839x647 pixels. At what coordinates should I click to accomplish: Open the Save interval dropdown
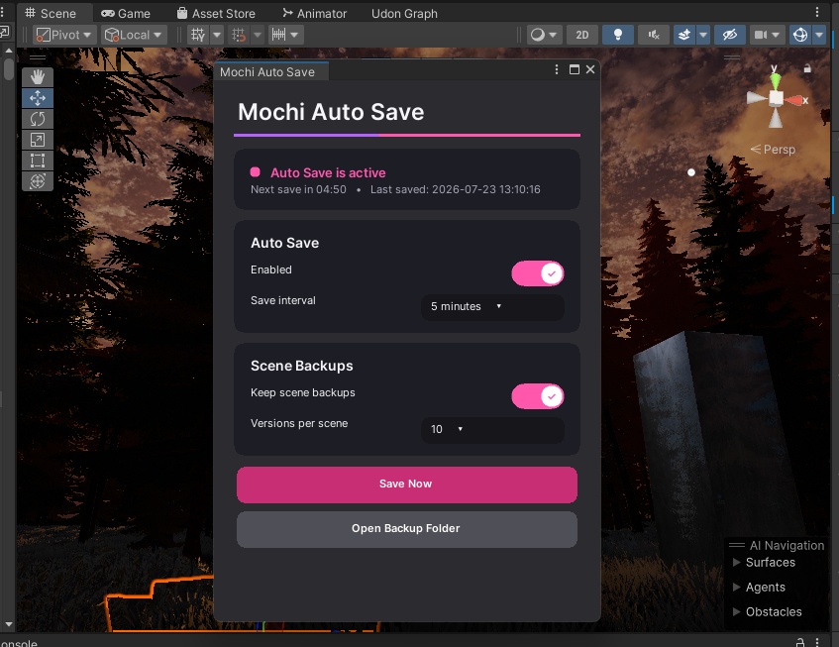click(492, 306)
